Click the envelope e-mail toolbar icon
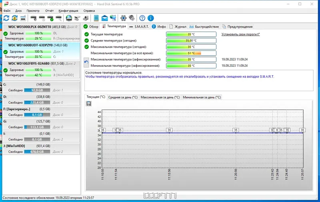The image size is (320, 202). point(104,18)
